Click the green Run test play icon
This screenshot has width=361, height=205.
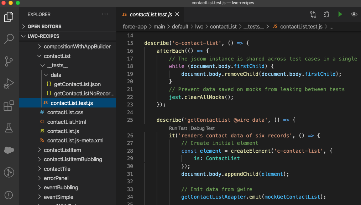click(340, 14)
